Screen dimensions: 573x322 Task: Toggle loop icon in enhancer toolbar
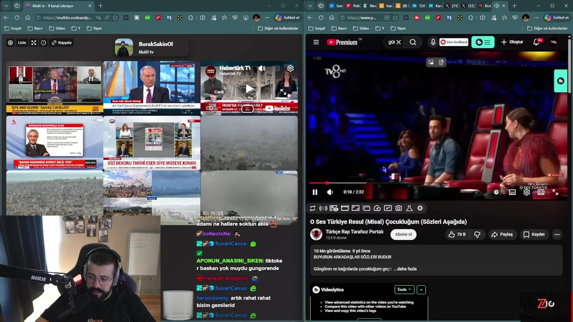312,208
